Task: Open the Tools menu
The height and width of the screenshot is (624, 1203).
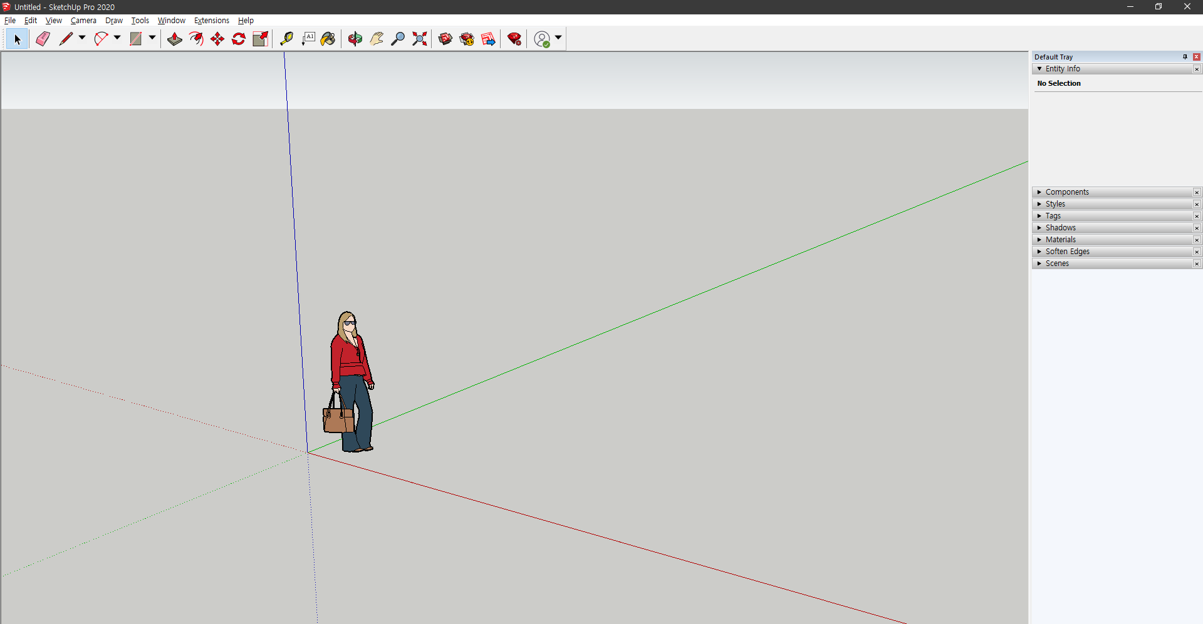Action: [x=140, y=21]
